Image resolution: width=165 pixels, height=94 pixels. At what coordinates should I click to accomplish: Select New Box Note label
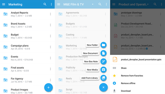point(91,61)
